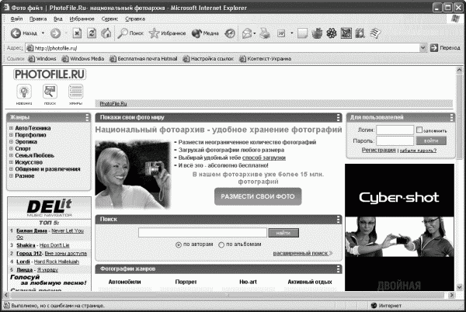This screenshot has height=312, width=466.
Task: Click the Windows links bar shortcut
Action: coord(42,59)
